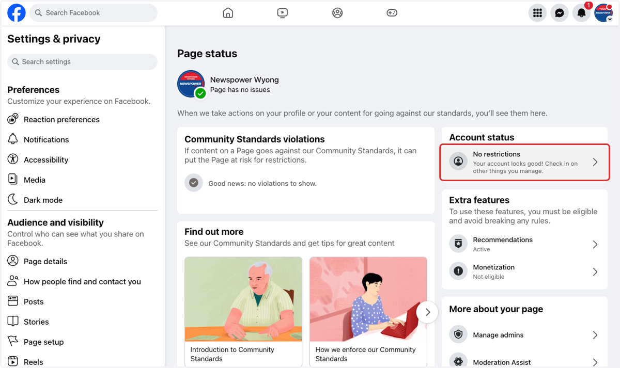Click the Reels icon in sidebar
Screen dimensions: 620x368
click(x=13, y=362)
